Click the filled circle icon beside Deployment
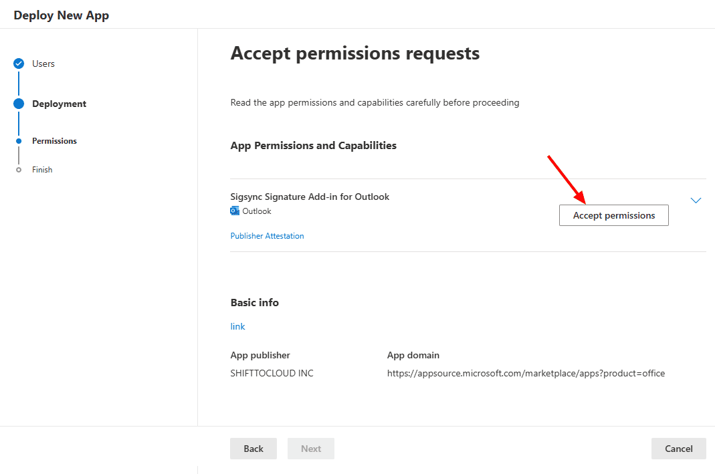 click(x=18, y=104)
